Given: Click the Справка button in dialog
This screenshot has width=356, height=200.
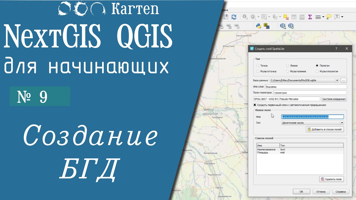Looking at the screenshot, I should (x=341, y=192).
